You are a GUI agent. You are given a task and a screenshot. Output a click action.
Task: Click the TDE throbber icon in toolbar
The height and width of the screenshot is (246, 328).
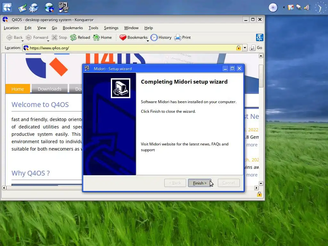[259, 37]
